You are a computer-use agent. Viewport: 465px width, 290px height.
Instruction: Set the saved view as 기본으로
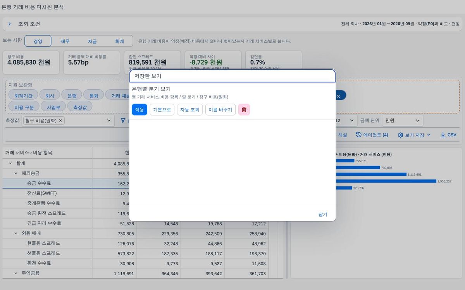pyautogui.click(x=162, y=109)
